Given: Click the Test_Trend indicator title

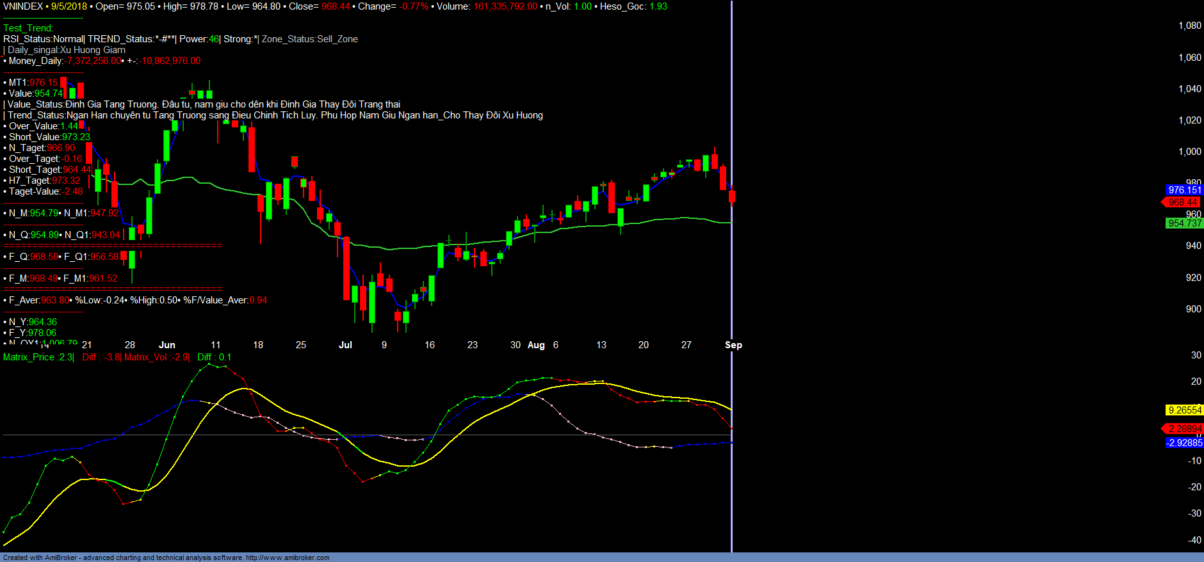Looking at the screenshot, I should coord(28,28).
